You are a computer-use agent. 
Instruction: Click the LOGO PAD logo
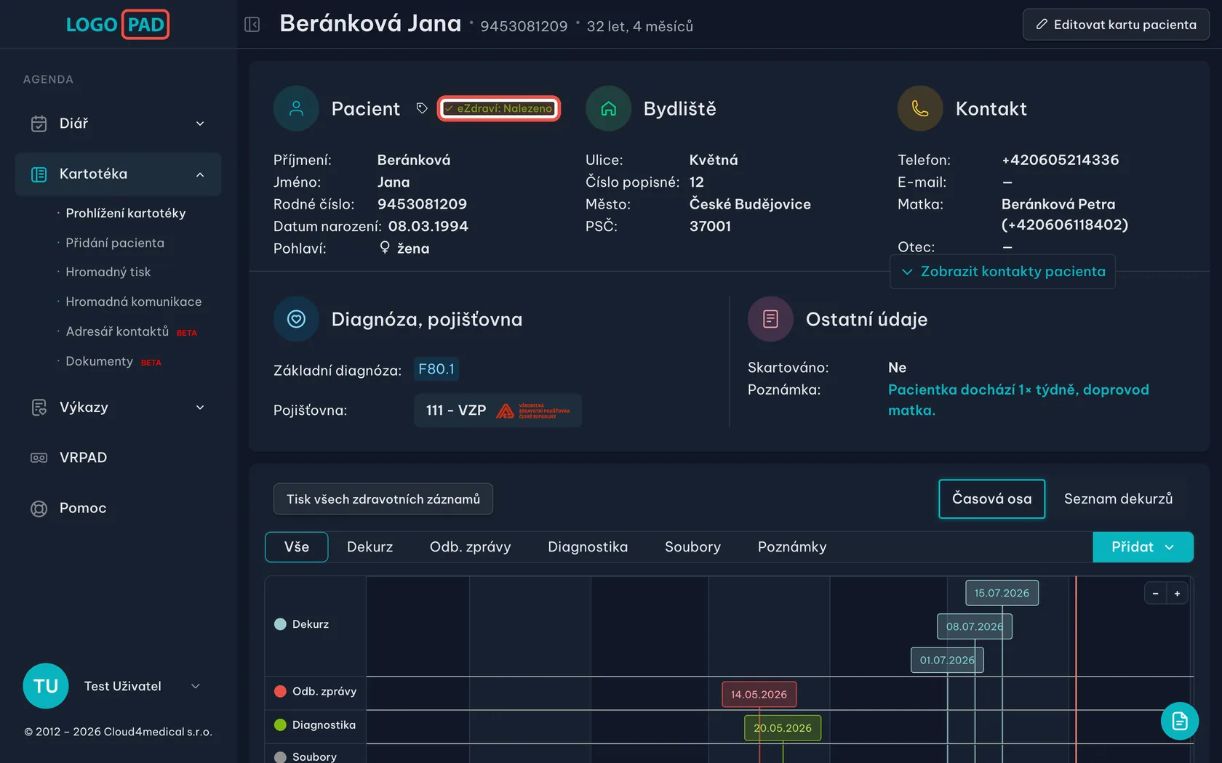117,25
